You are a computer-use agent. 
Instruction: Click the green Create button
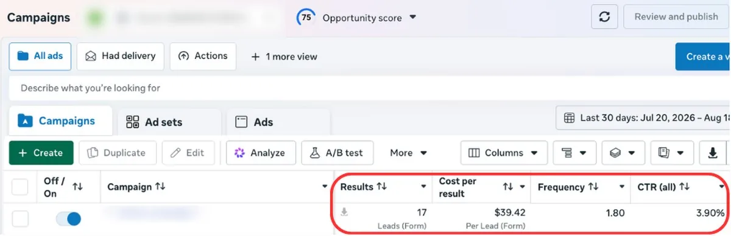click(x=41, y=153)
